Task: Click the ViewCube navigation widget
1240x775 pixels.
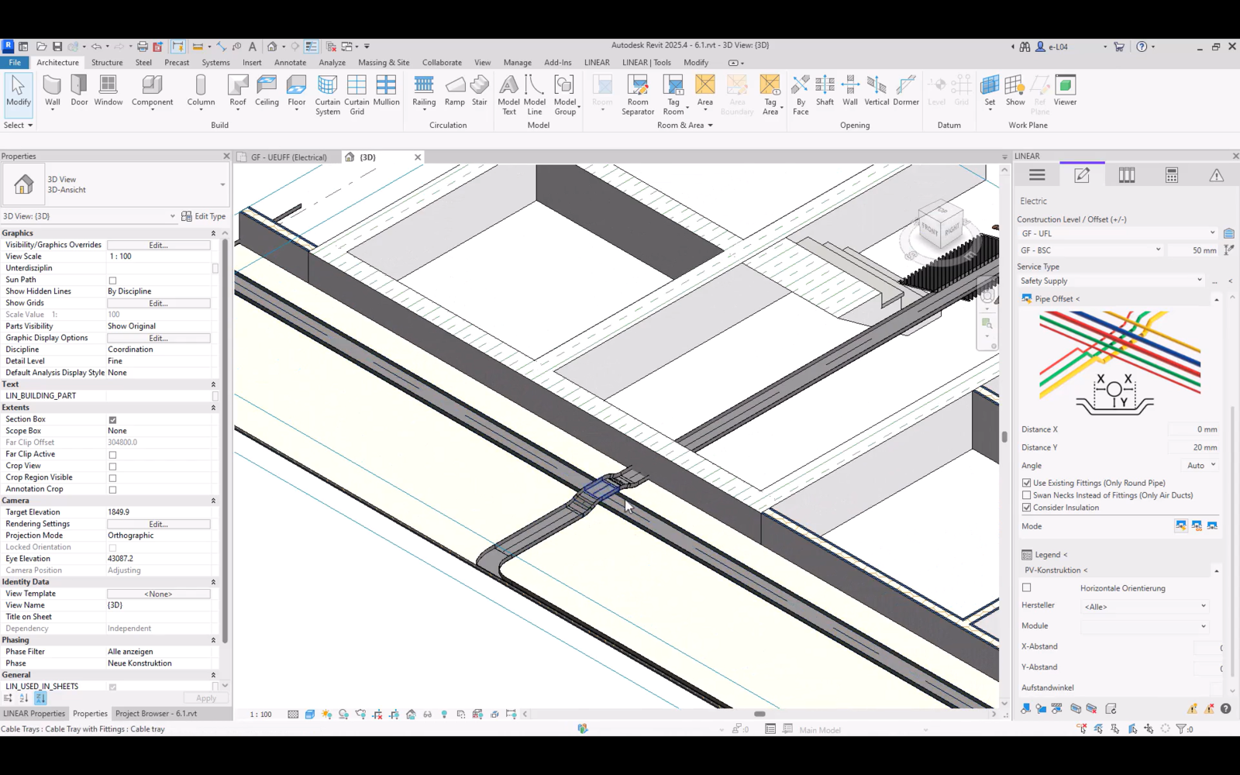Action: click(941, 225)
